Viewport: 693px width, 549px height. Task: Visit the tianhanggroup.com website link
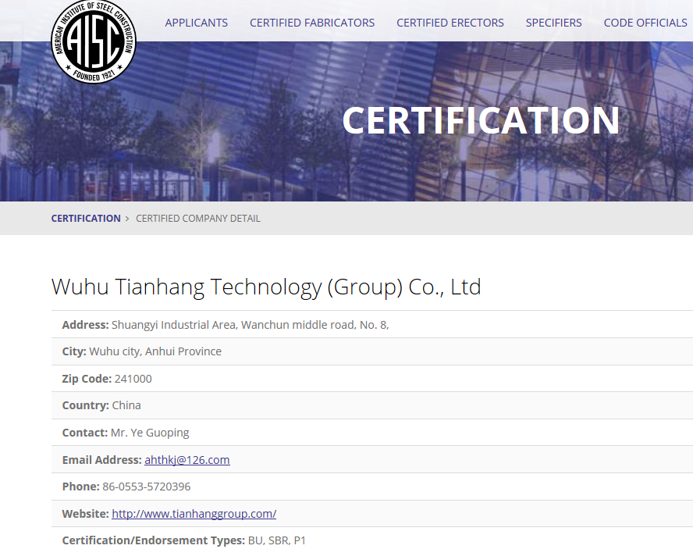[194, 514]
